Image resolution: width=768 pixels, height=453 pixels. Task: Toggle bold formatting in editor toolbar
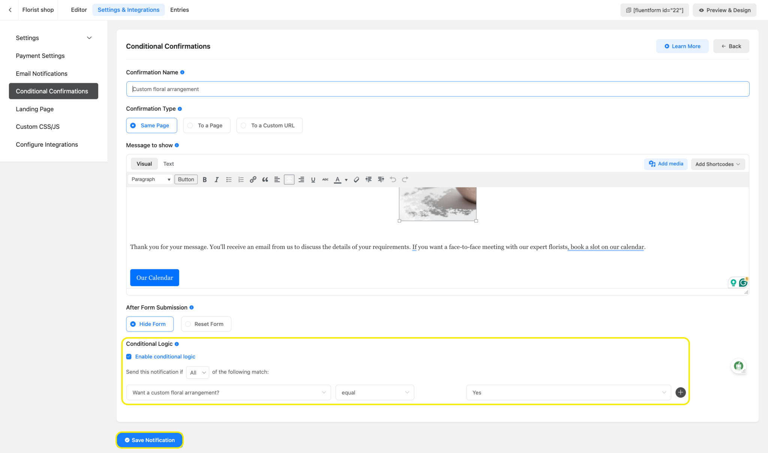tap(205, 180)
